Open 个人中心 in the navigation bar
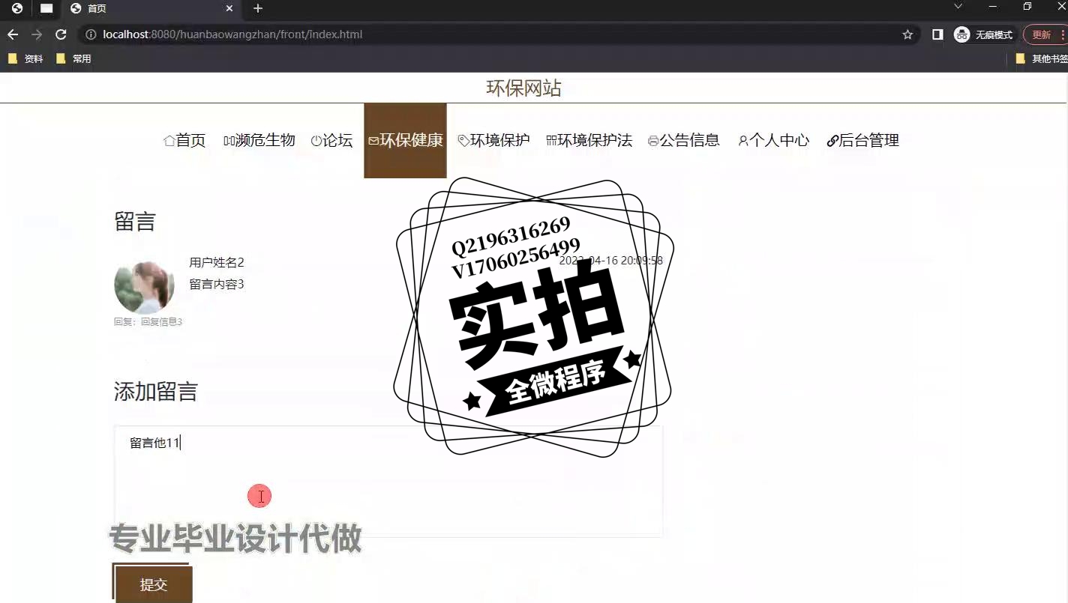Viewport: 1068px width, 603px height. (774, 141)
